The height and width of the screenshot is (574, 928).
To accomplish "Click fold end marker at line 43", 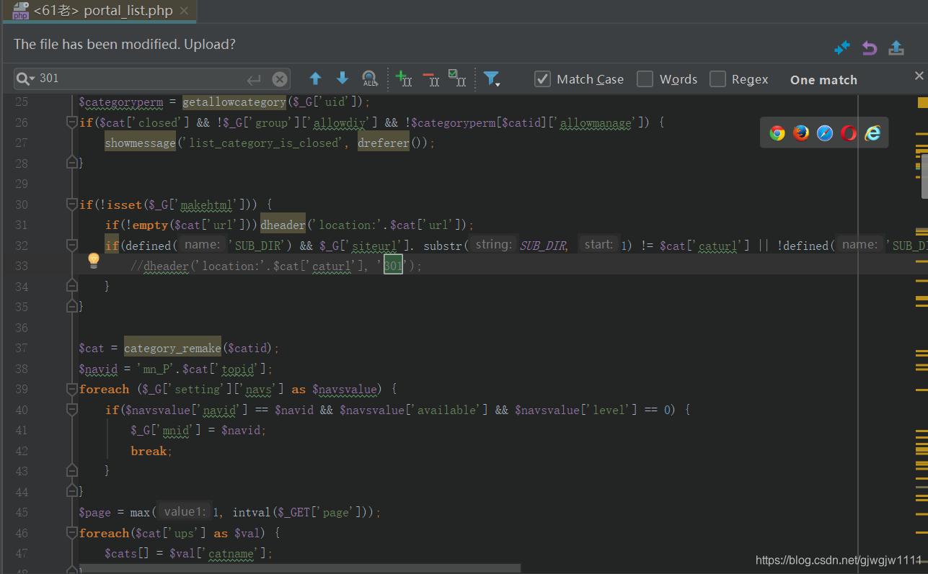I will (x=71, y=471).
